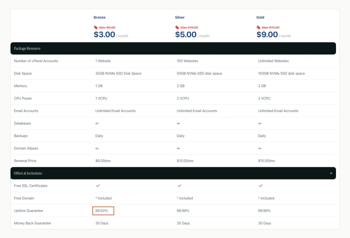Image resolution: width=350 pixels, height=238 pixels.
Task: Open the Silver plan title
Action: click(180, 17)
